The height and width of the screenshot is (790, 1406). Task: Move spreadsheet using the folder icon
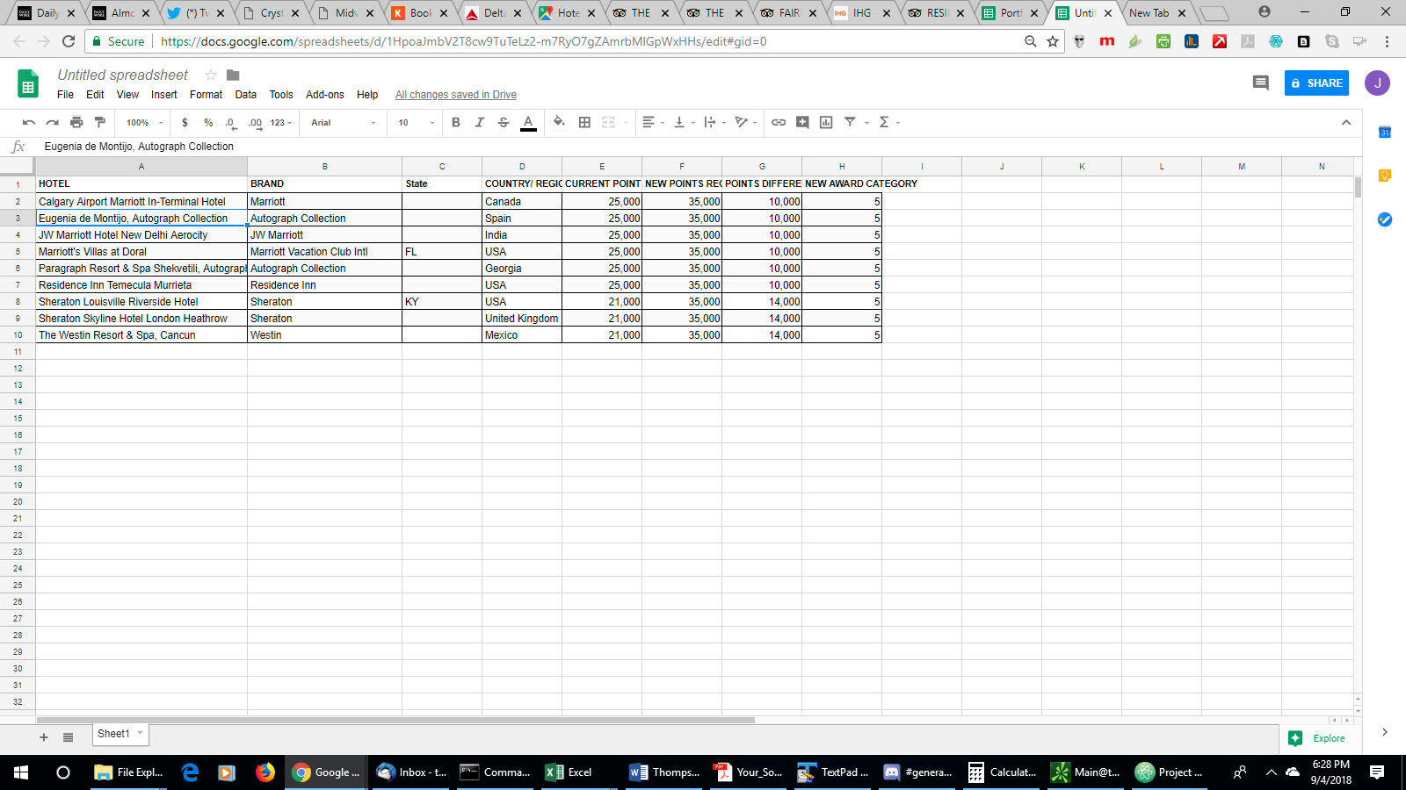233,75
